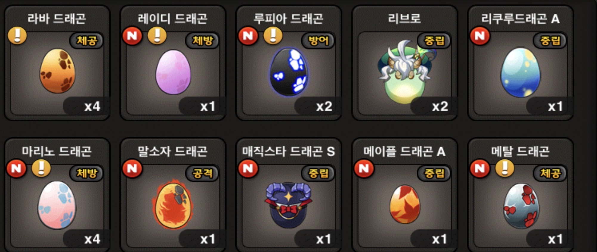Viewport: 597px width, 252px height.
Task: Click the 공격 tag on 말소자 드래곤 card
Action: coord(202,173)
